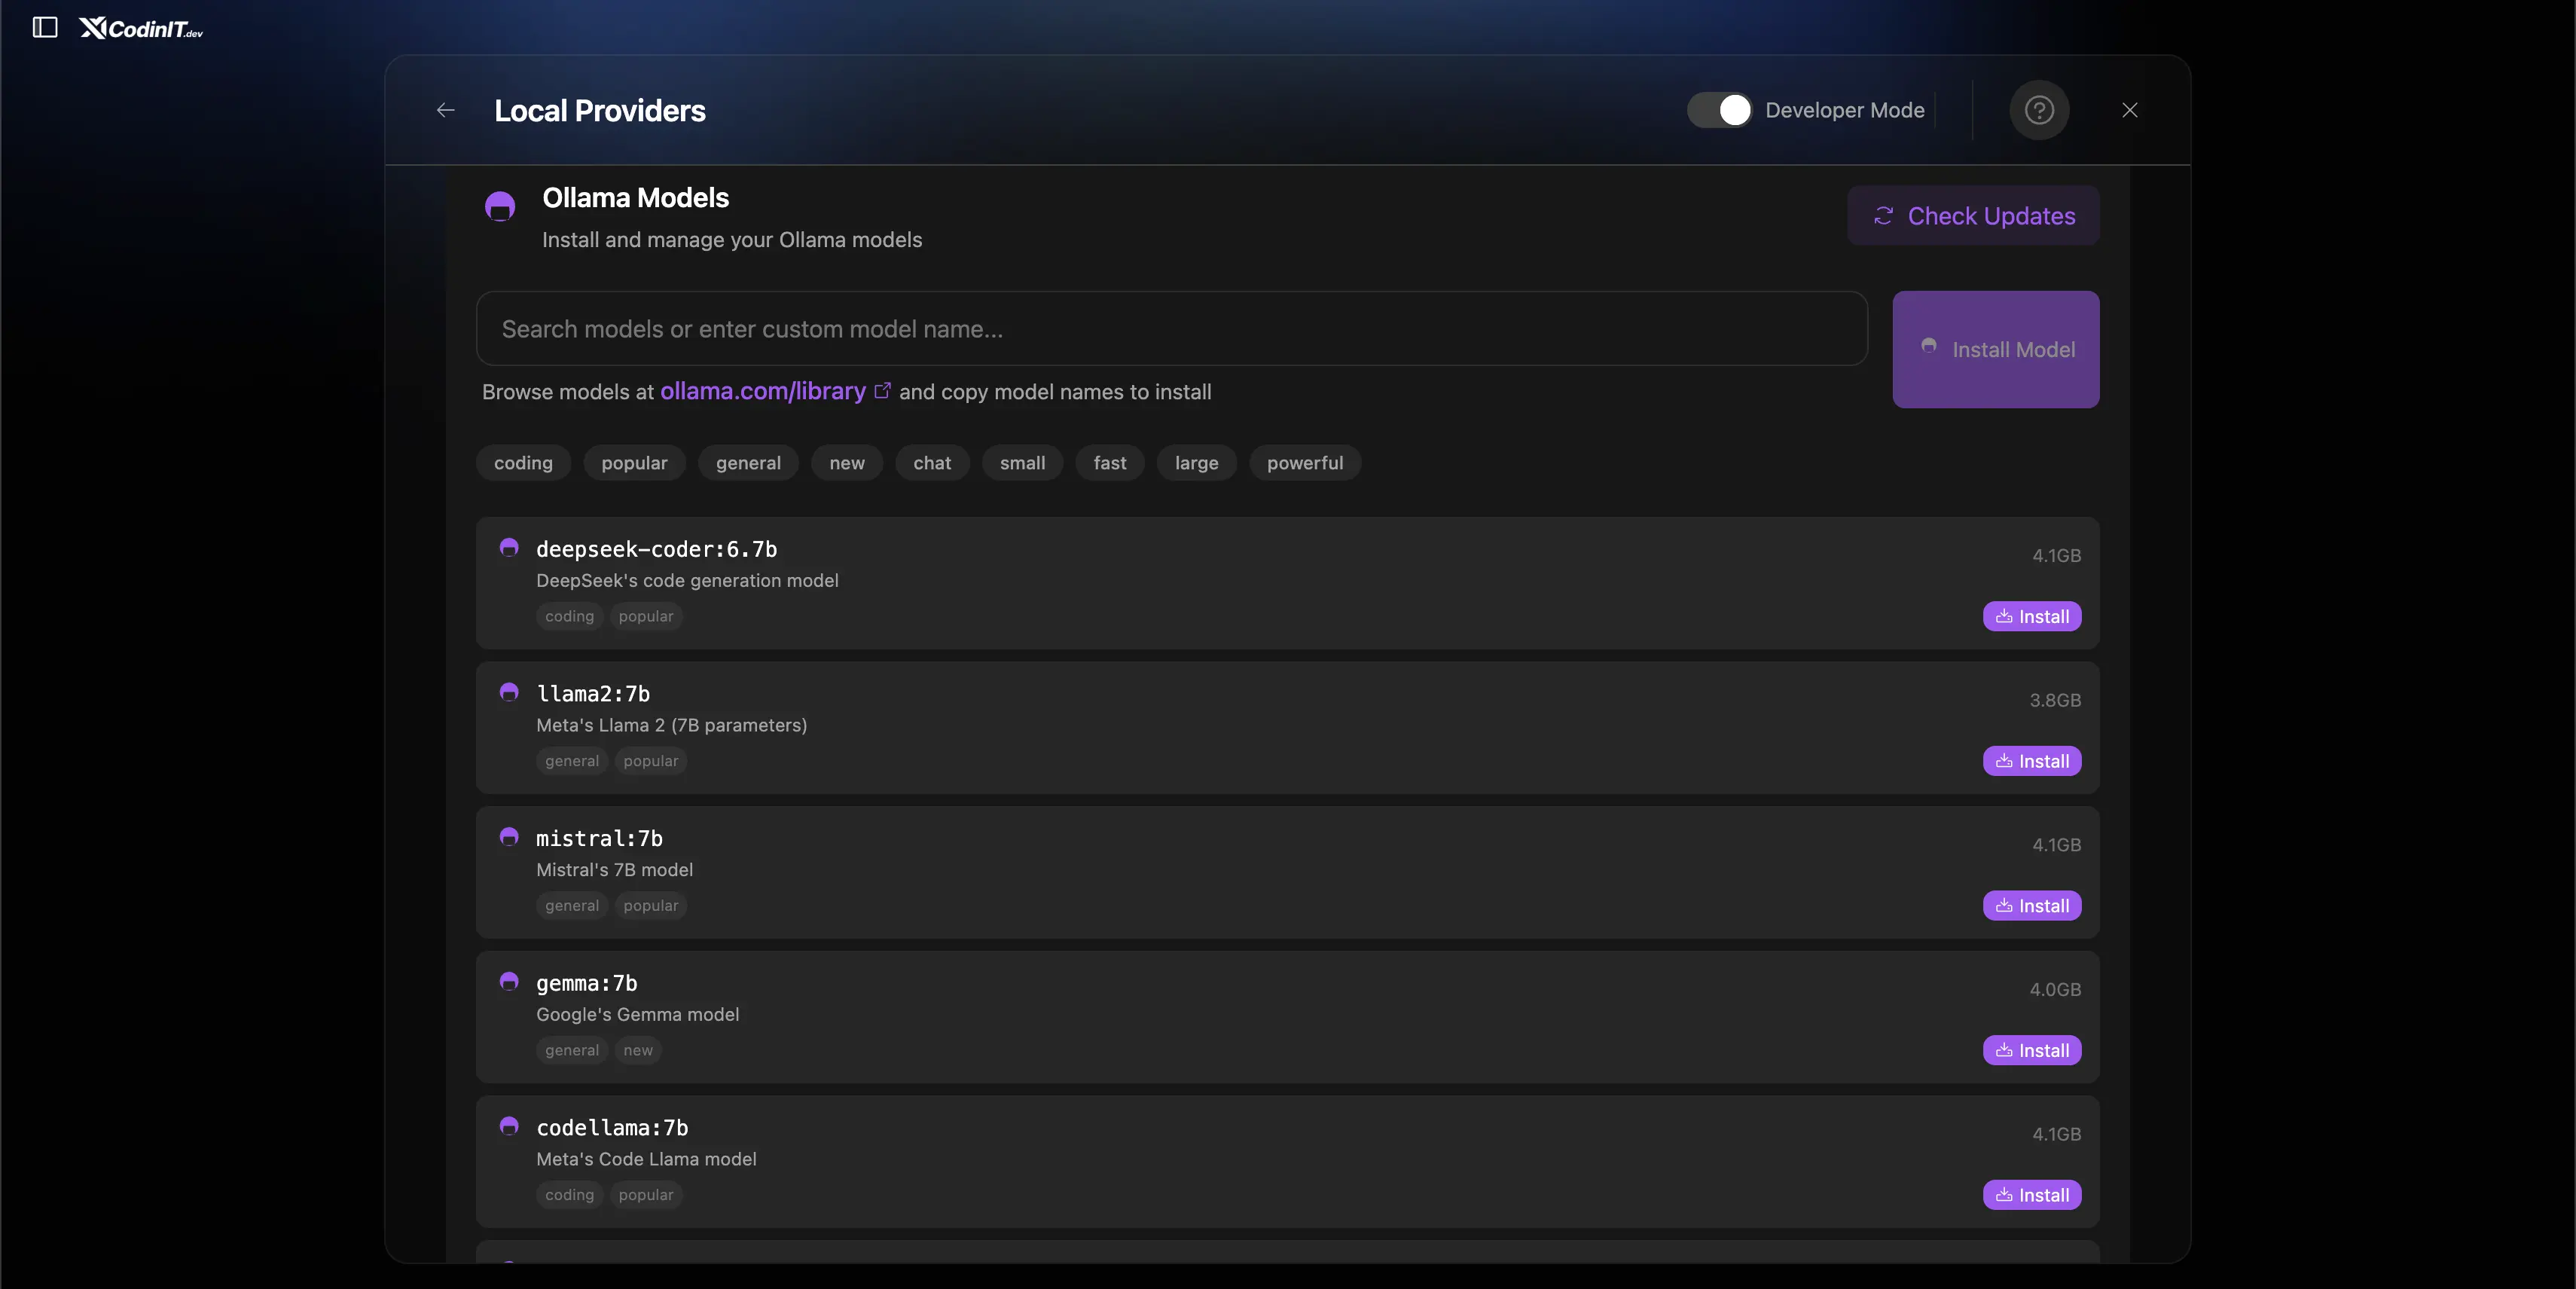Install the codellama:7b model
2576x1289 pixels.
(x=2031, y=1195)
